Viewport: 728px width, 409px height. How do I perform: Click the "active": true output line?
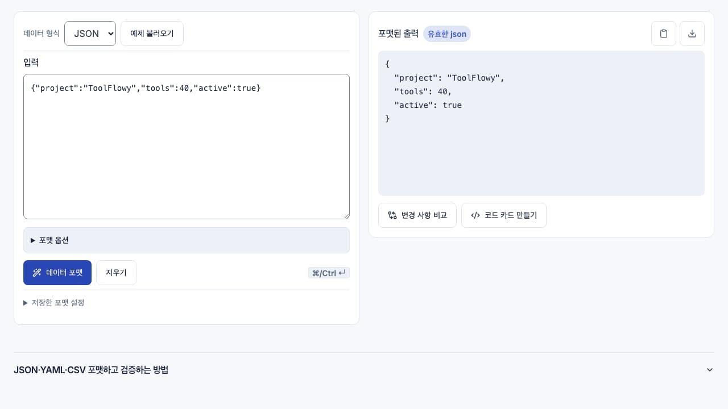pos(428,105)
